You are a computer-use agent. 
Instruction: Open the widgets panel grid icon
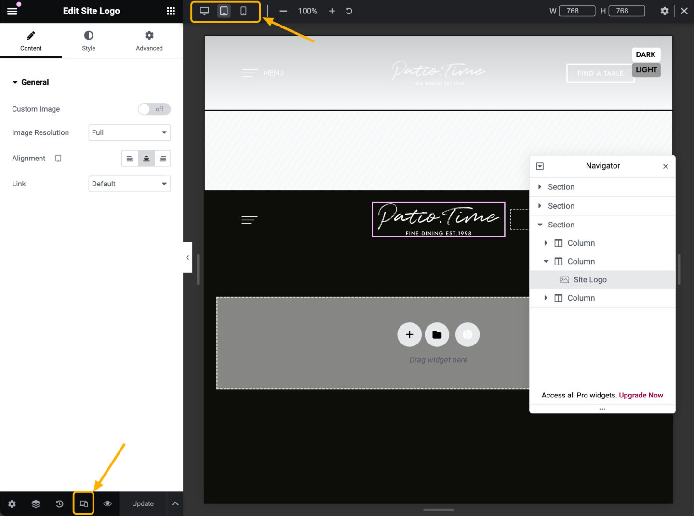[170, 11]
